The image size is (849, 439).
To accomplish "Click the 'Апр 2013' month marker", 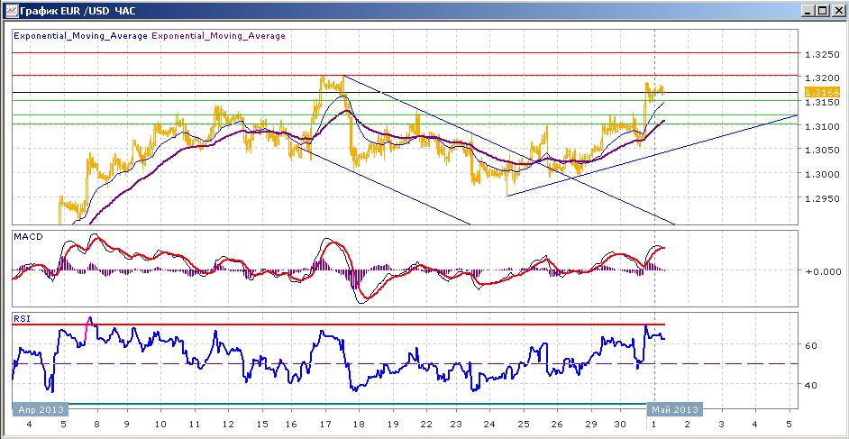I will [x=41, y=408].
